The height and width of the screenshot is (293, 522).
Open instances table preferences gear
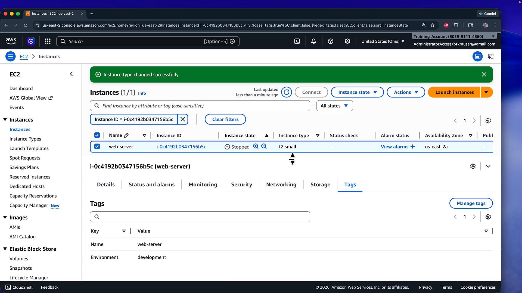pos(488,120)
